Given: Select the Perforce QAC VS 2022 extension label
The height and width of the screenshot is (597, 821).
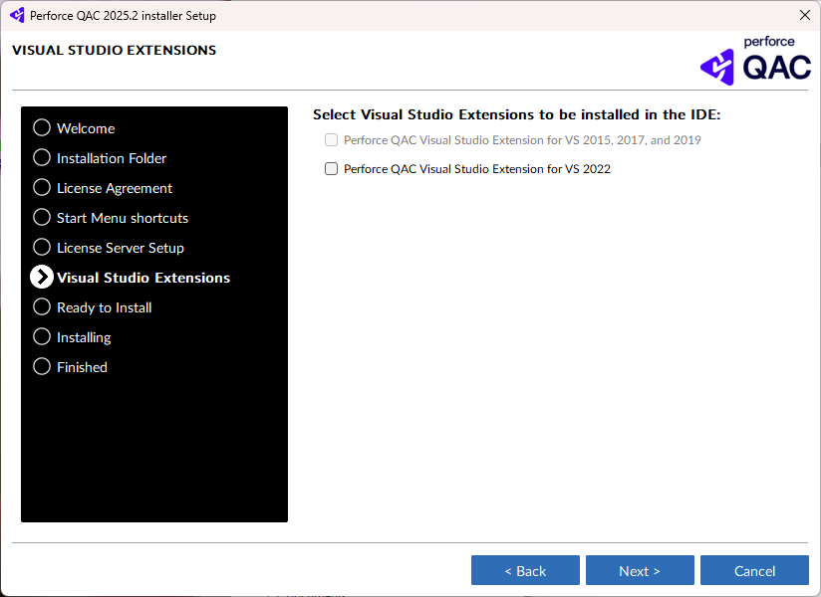Looking at the screenshot, I should [476, 169].
